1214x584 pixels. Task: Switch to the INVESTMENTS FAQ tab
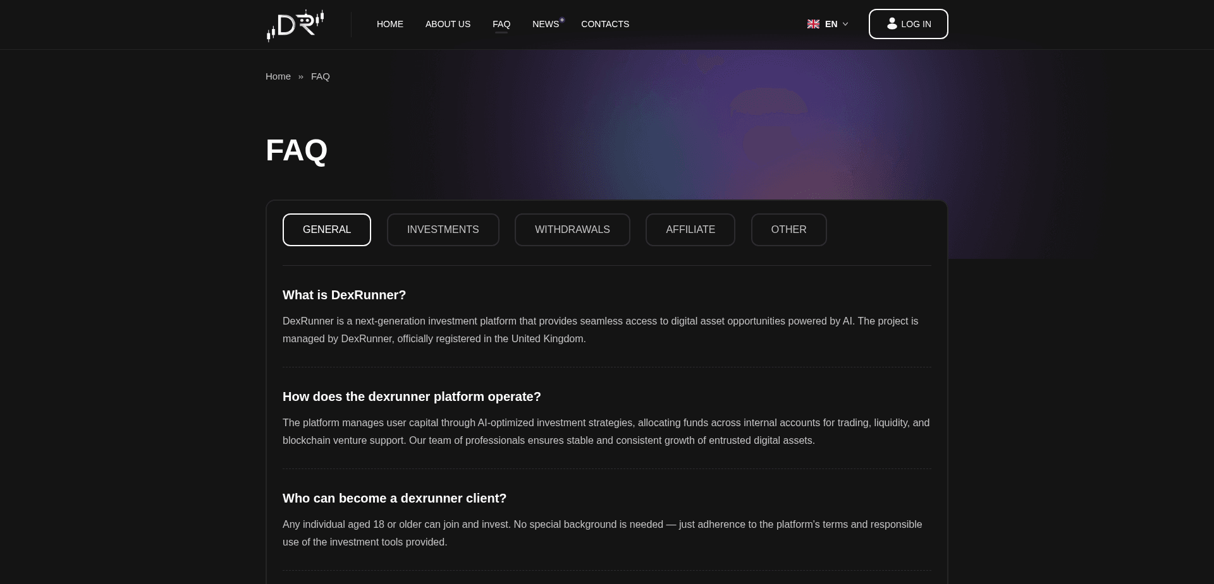click(443, 230)
